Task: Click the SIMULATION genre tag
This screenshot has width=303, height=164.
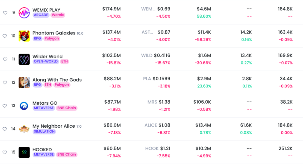Action: pos(44,131)
